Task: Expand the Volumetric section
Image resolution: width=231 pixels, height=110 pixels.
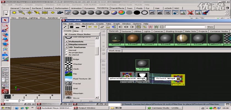Action: coord(67,42)
